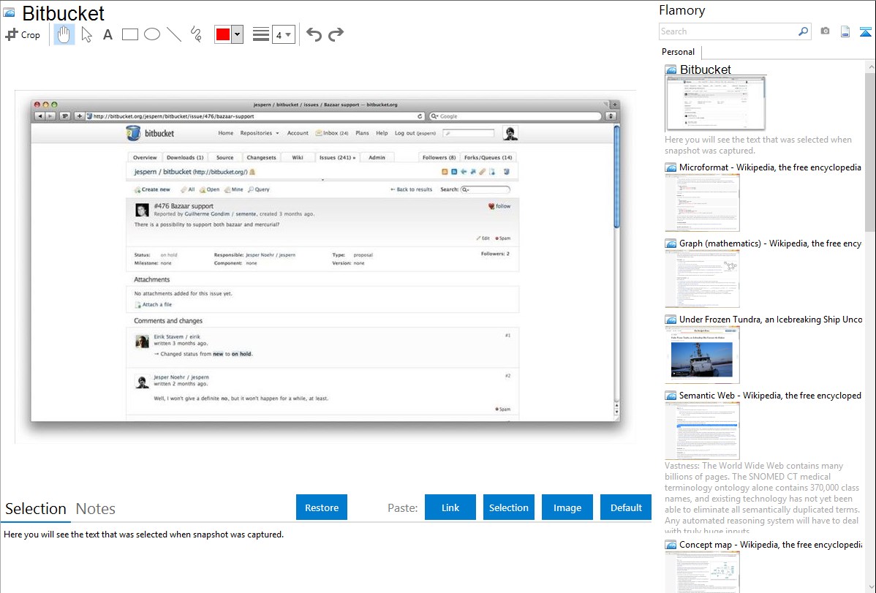Click the Graph (mathematics) title text
This screenshot has width=876, height=593.
(x=770, y=243)
